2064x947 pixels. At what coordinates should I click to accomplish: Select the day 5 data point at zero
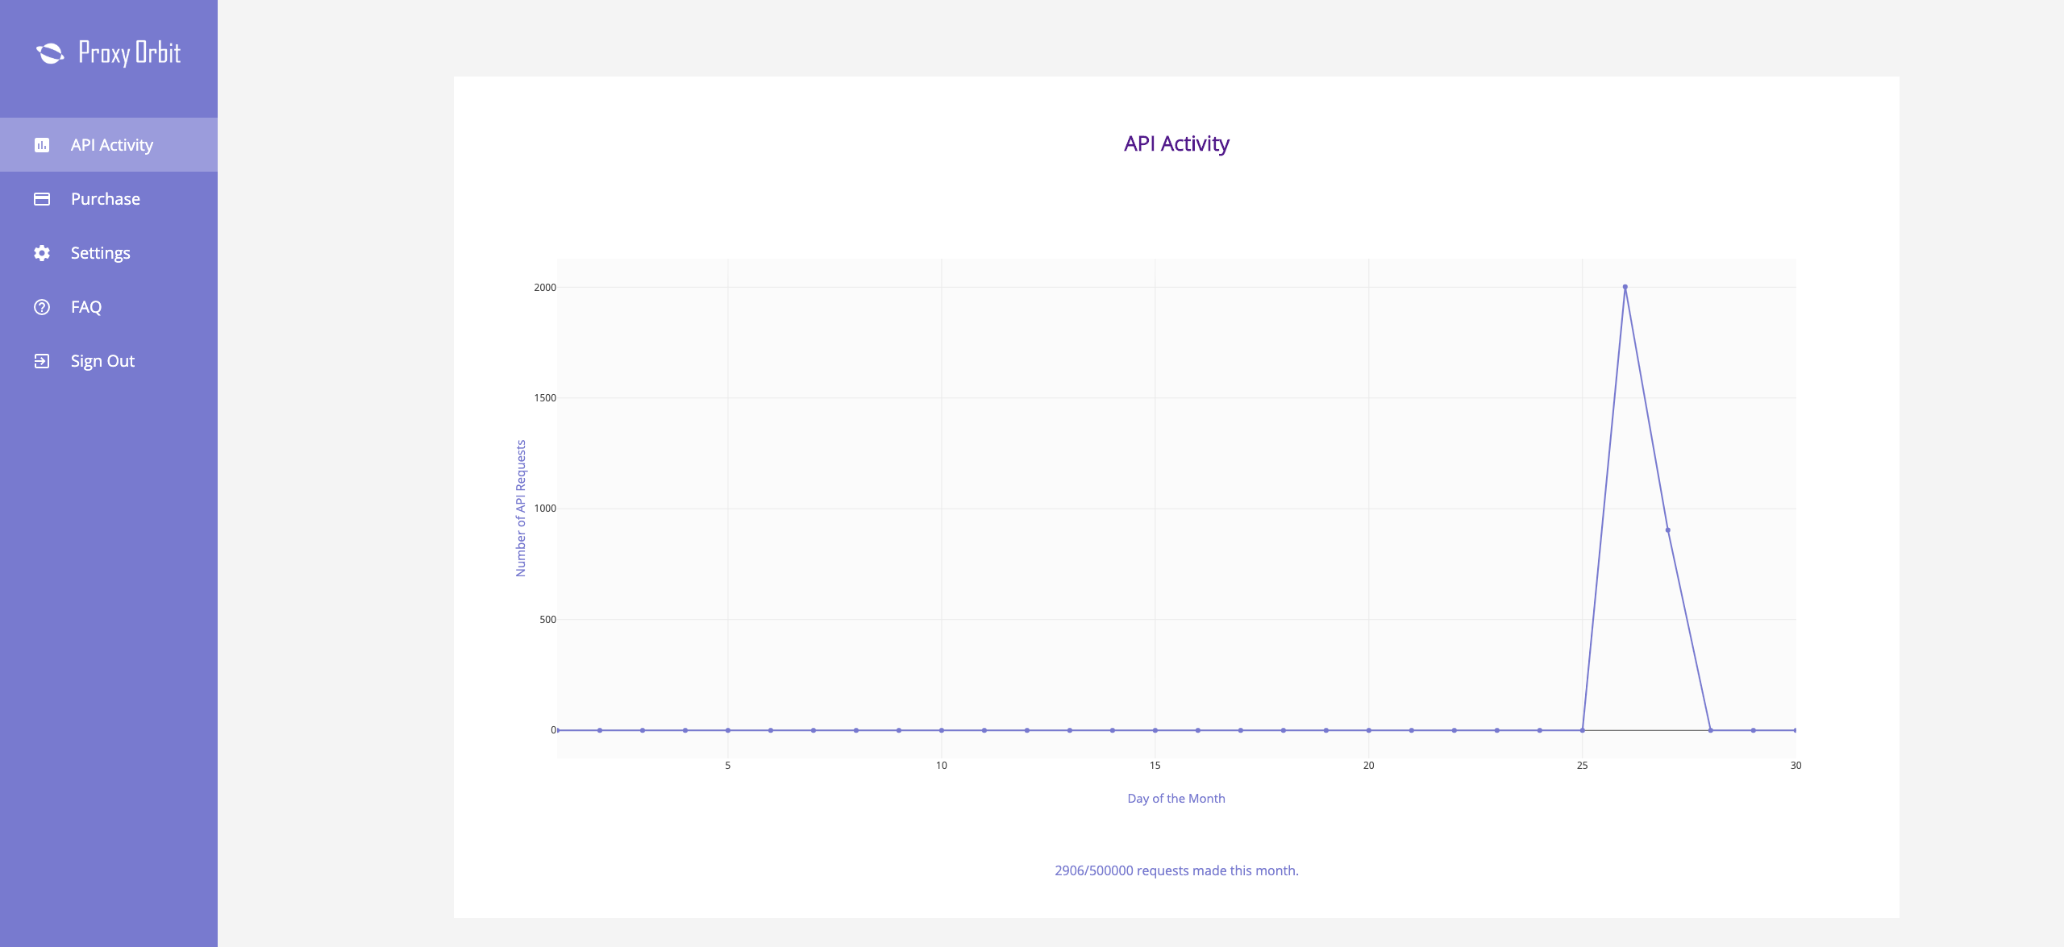728,730
